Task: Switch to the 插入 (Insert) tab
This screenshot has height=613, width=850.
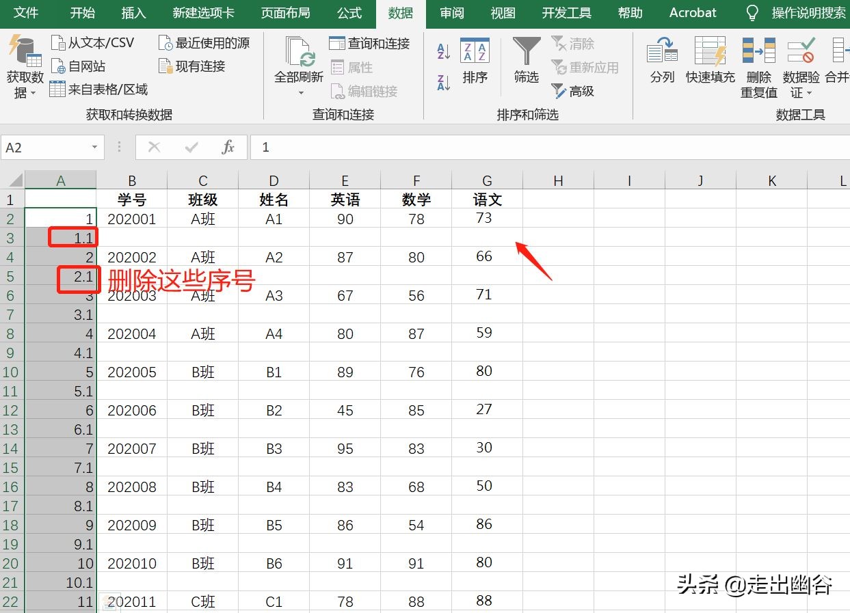Action: tap(133, 13)
